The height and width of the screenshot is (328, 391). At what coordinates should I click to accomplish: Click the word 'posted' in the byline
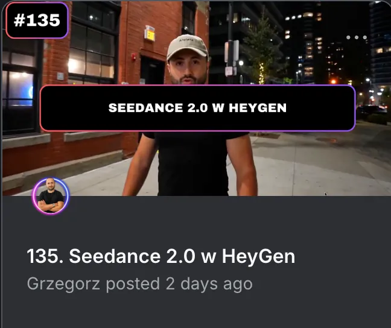point(133,284)
